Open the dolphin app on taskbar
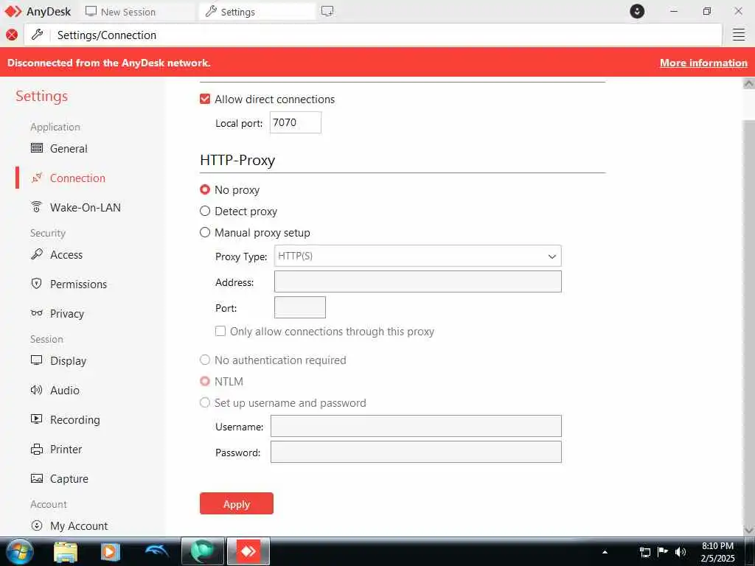This screenshot has width=755, height=566. pyautogui.click(x=156, y=551)
